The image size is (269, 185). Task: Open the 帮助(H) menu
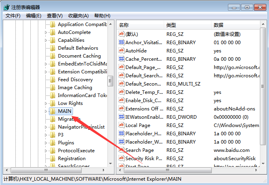click(102, 16)
